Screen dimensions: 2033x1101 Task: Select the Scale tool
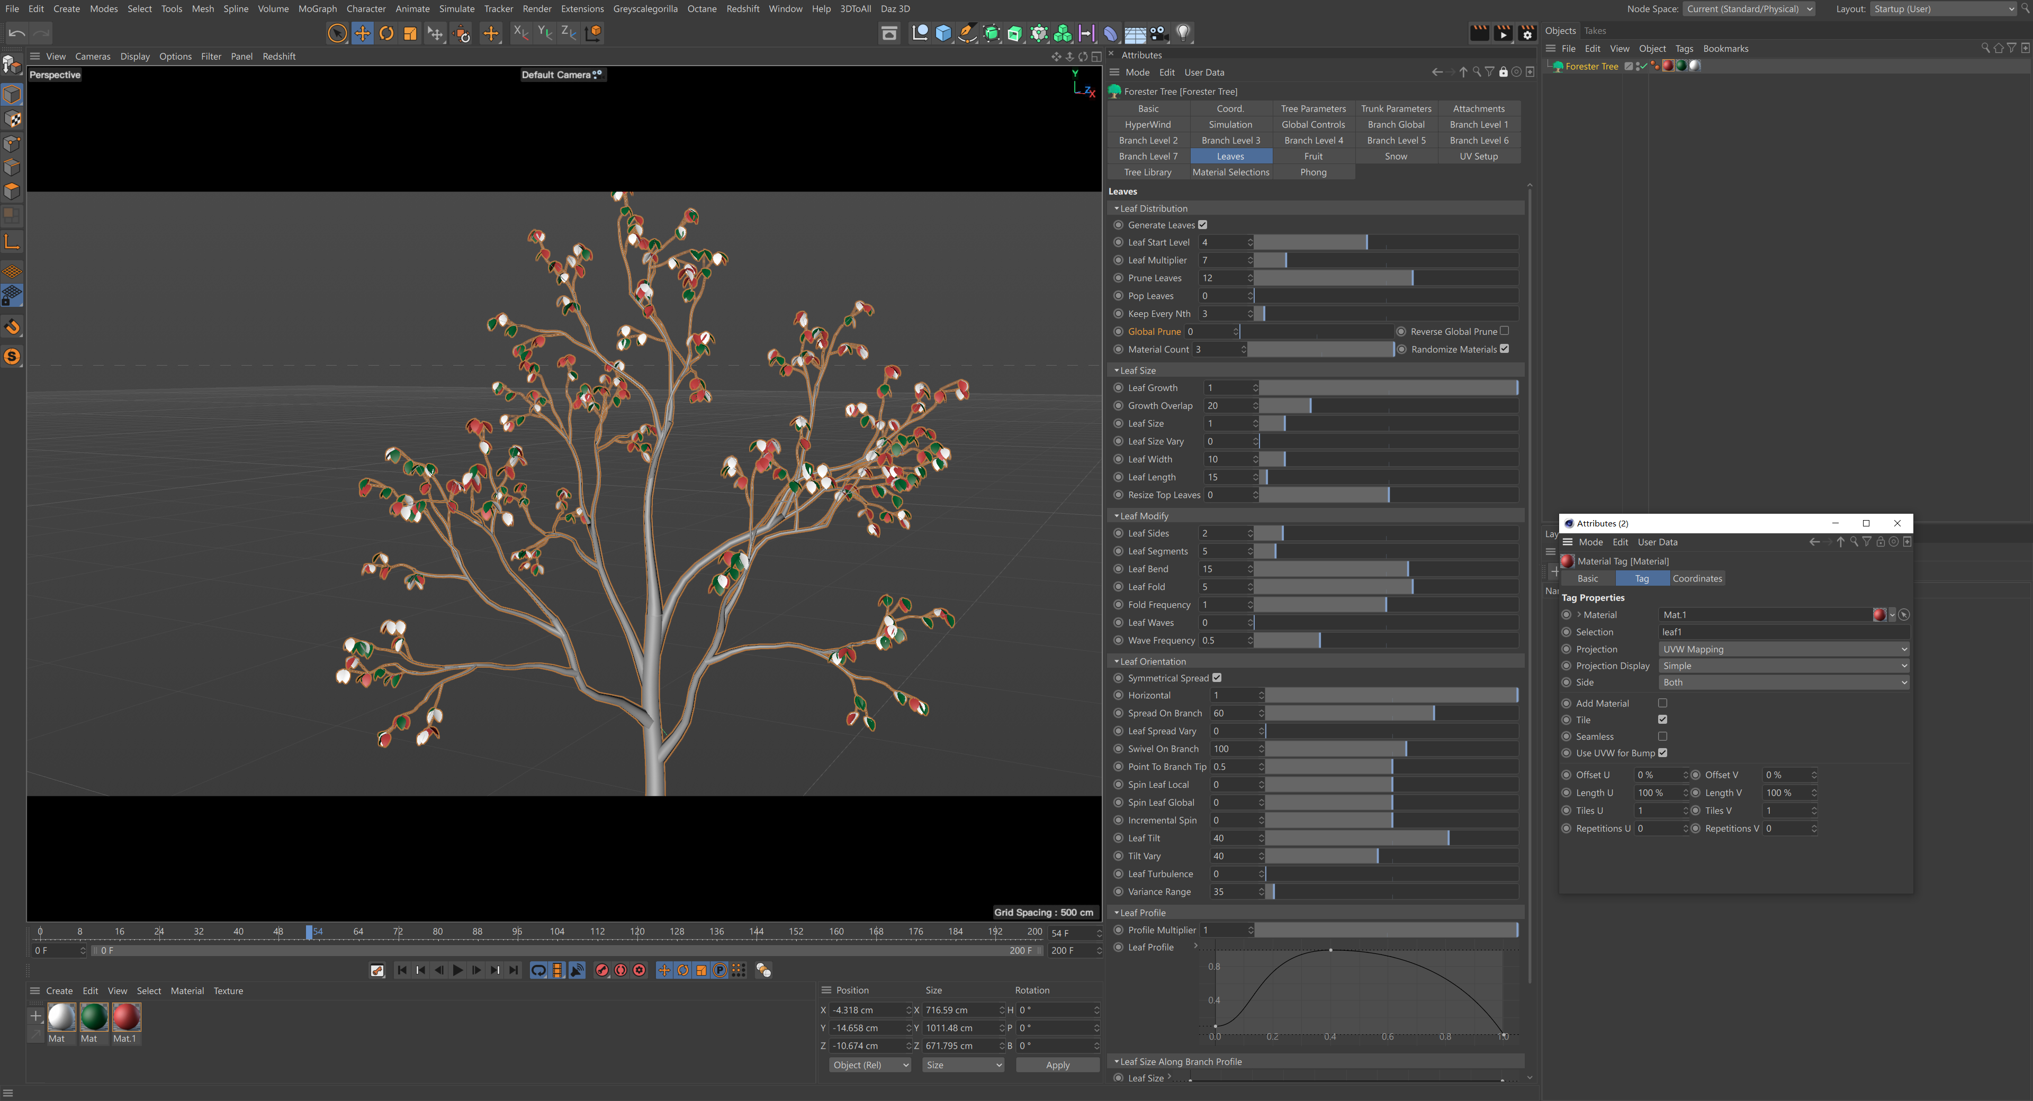point(410,33)
